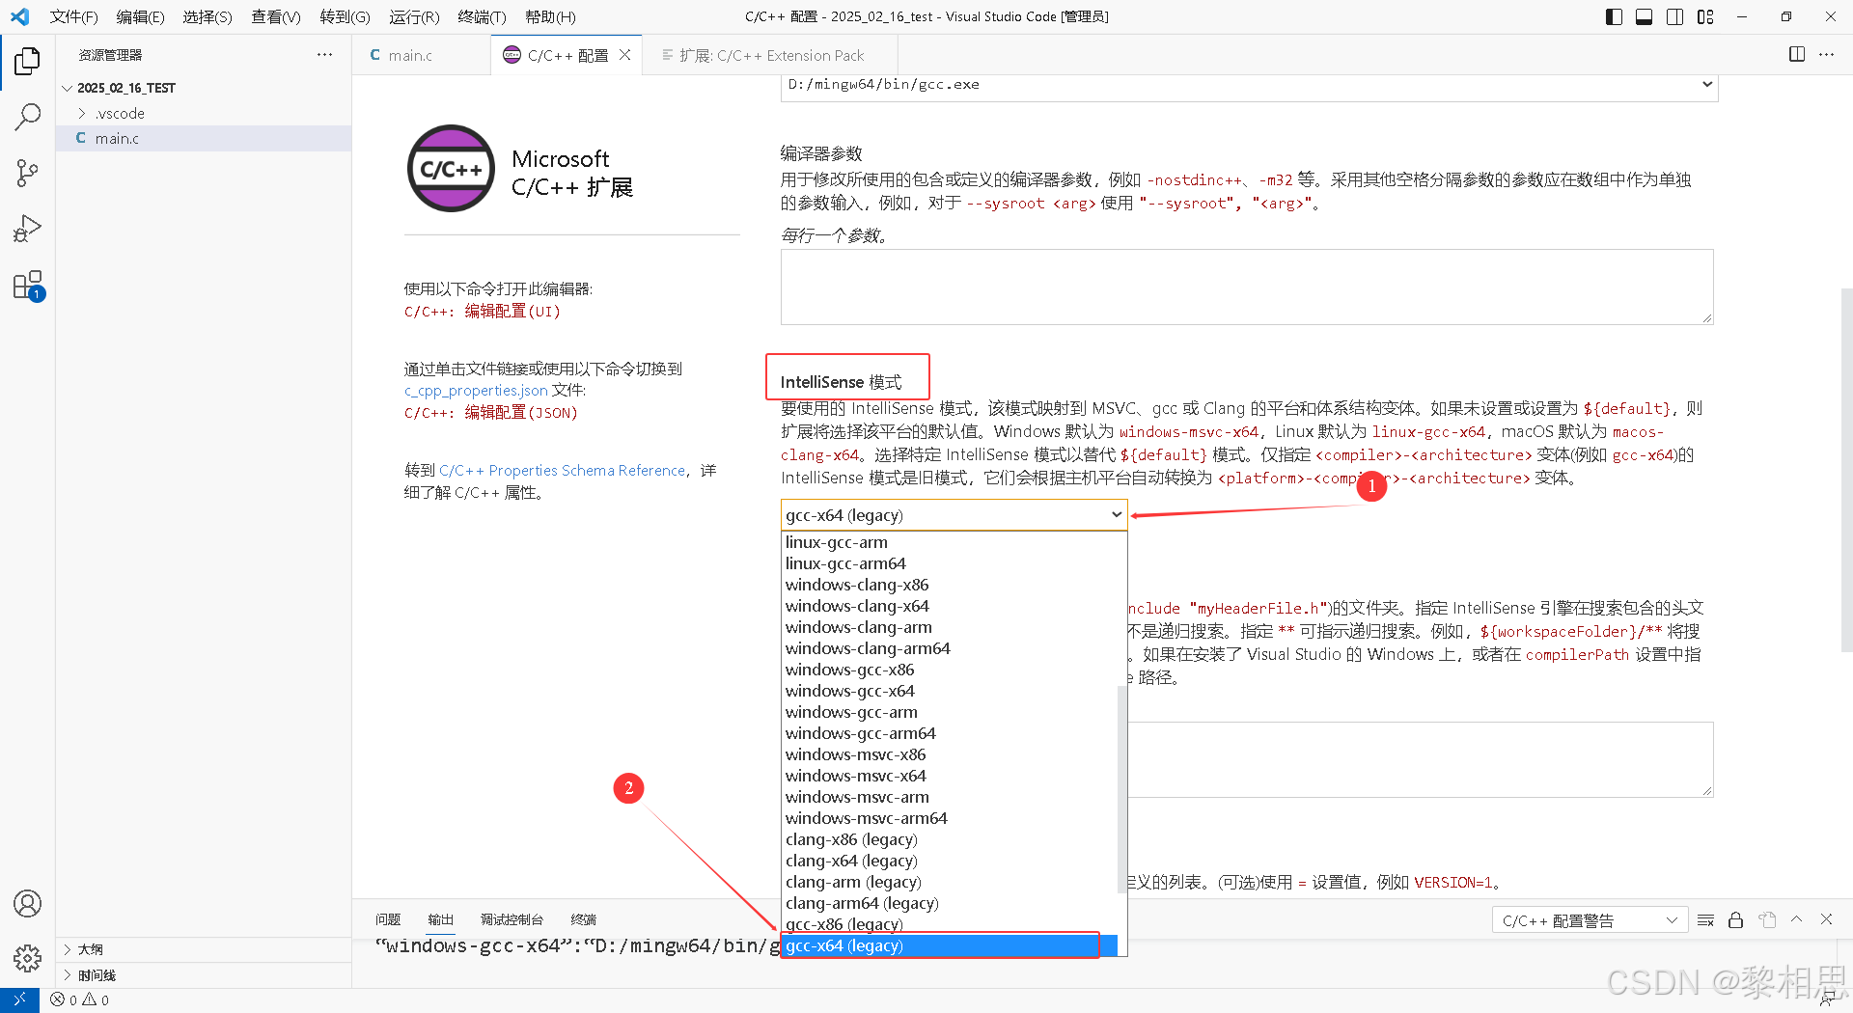Click the remote window status bar icon
The height and width of the screenshot is (1013, 1853).
(19, 1000)
